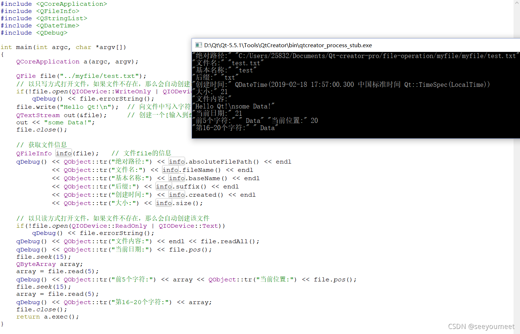The height and width of the screenshot is (334, 520).
Task: Click the QByteArray array; declaration
Action: tap(50, 264)
